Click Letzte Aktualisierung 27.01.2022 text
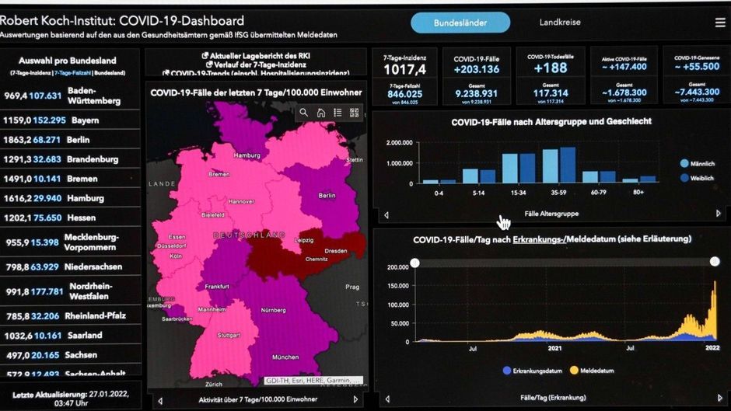Screen dimensions: 731x411 tap(71, 399)
